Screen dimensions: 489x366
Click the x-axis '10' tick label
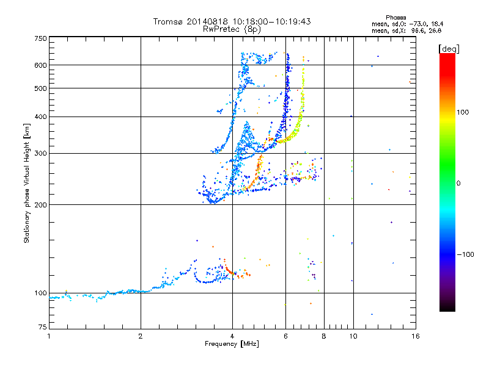pyautogui.click(x=353, y=336)
